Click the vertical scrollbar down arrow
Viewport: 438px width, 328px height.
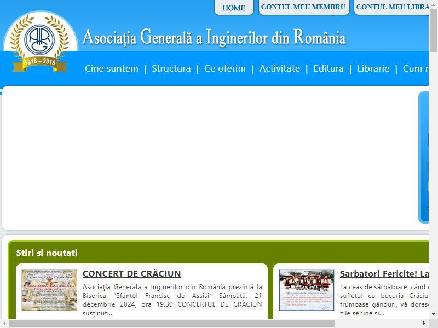[x=433, y=314]
